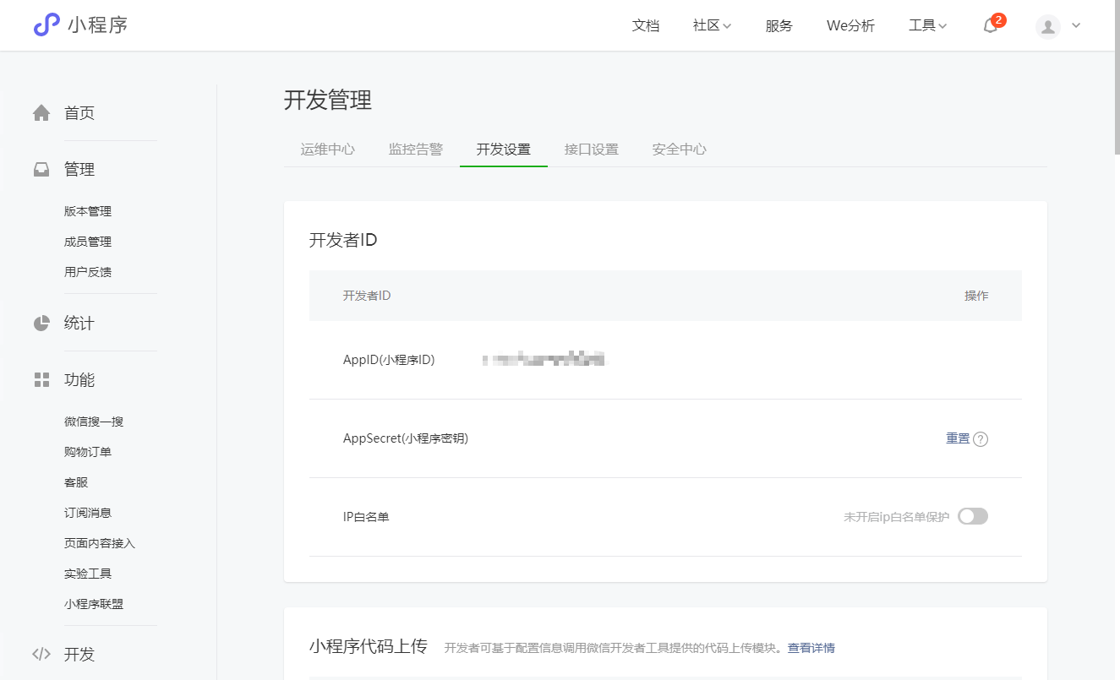Go to 首页 in the sidebar
Image resolution: width=1120 pixels, height=680 pixels.
(x=79, y=112)
